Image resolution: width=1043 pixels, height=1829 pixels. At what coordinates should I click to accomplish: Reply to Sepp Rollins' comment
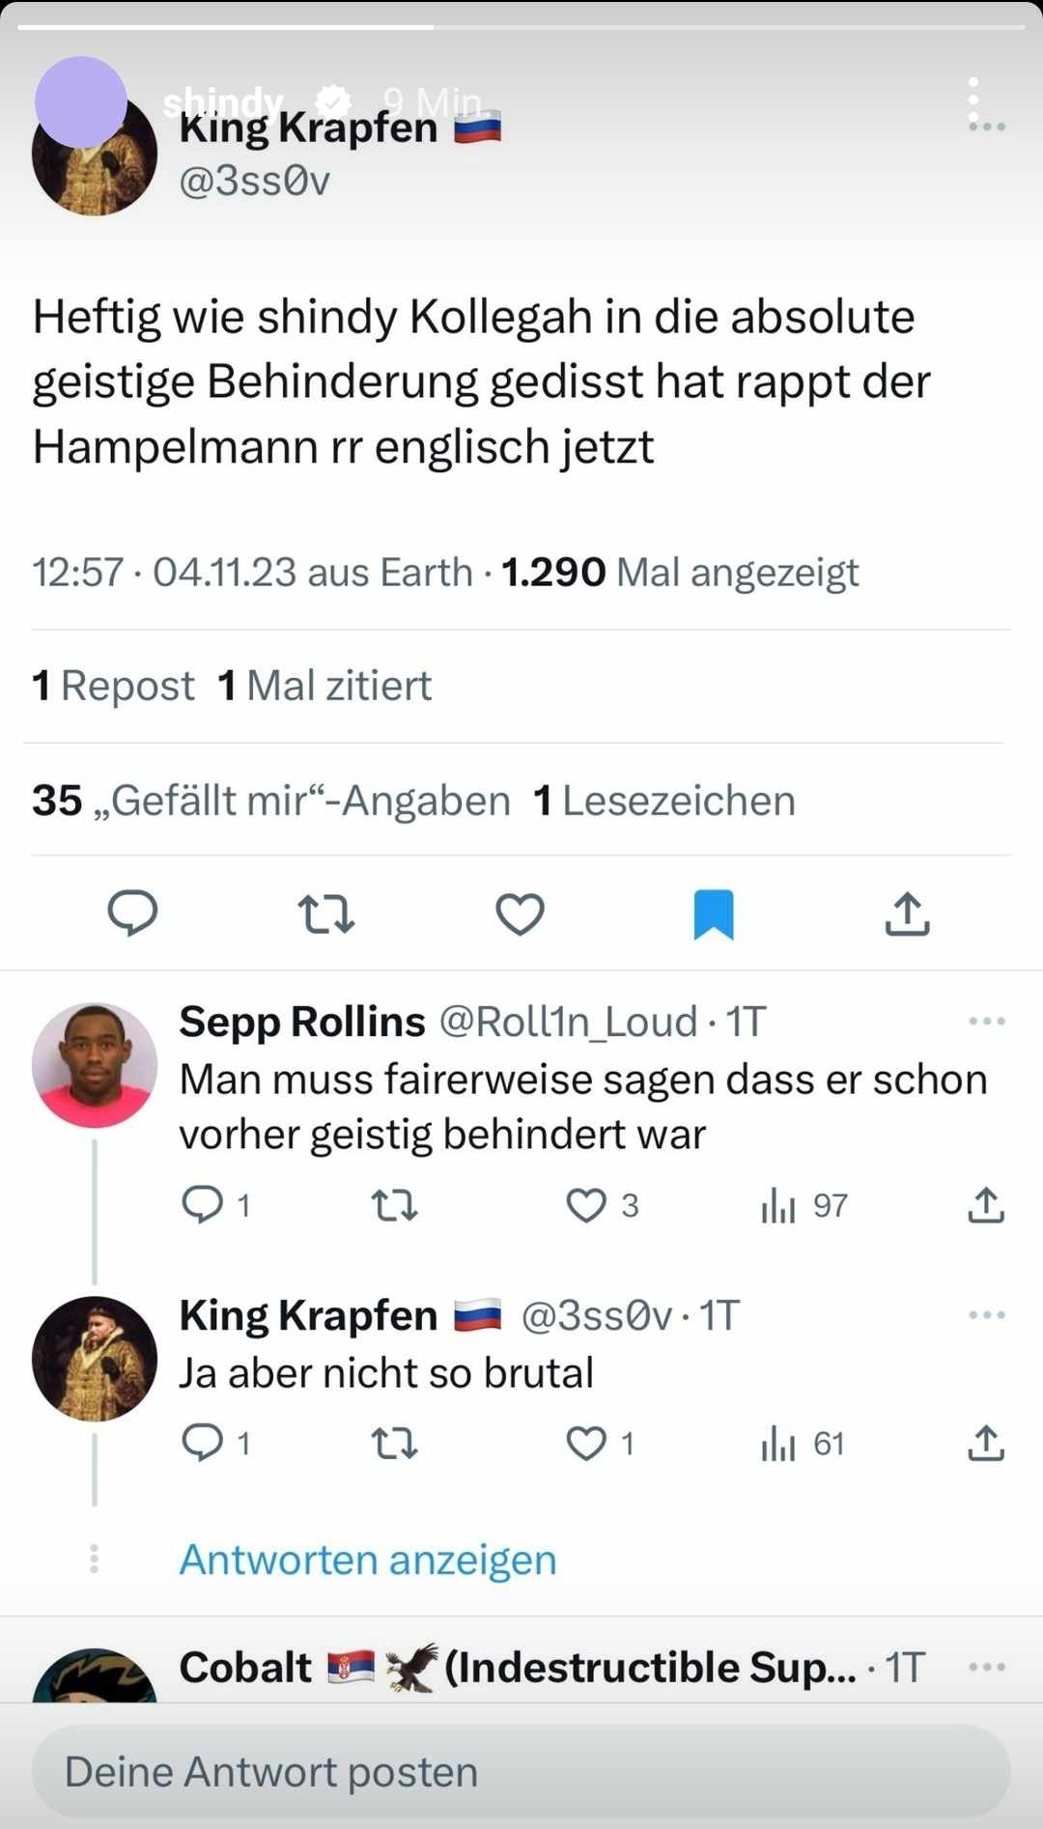coord(202,1205)
